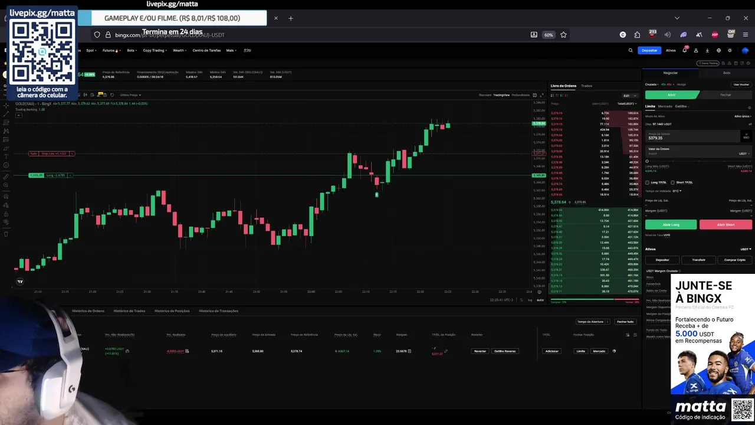
Task: Switch the chart to Profundidade view
Action: pyautogui.click(x=520, y=95)
